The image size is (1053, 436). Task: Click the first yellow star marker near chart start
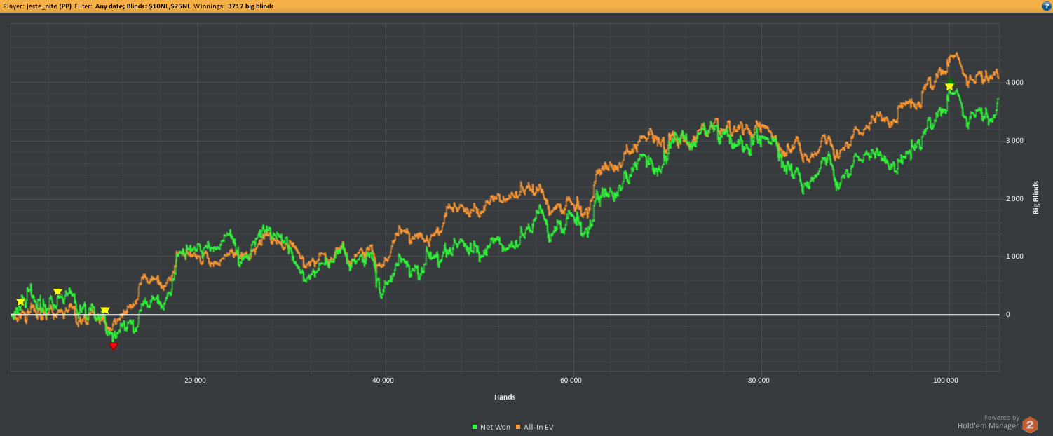(x=20, y=301)
